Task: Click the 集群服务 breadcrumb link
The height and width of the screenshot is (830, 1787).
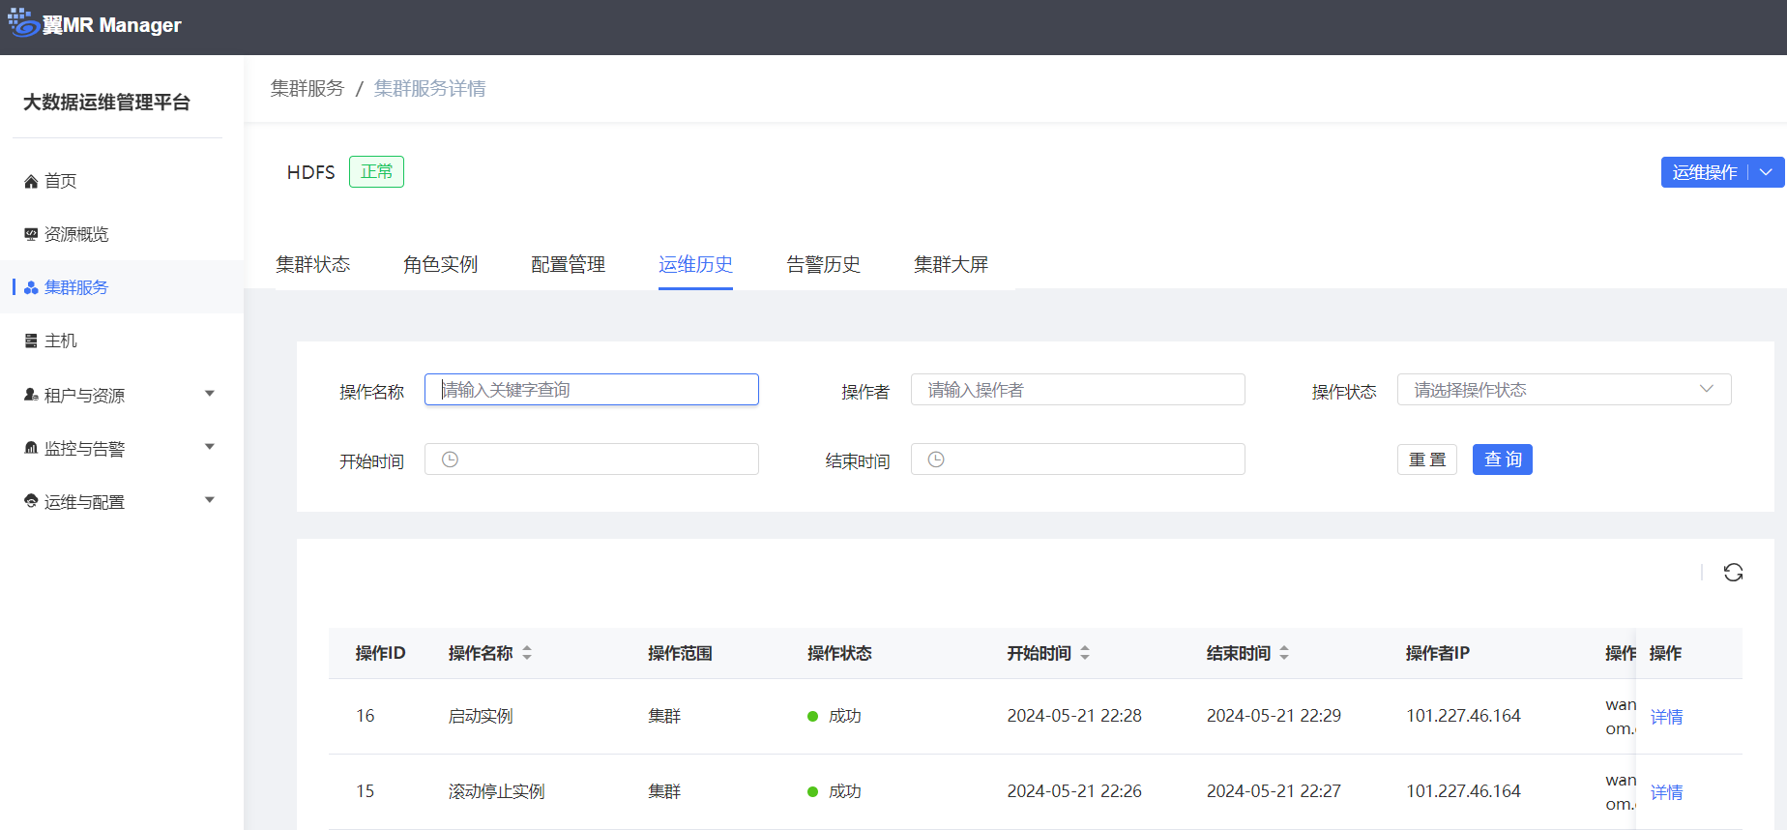Action: [308, 88]
